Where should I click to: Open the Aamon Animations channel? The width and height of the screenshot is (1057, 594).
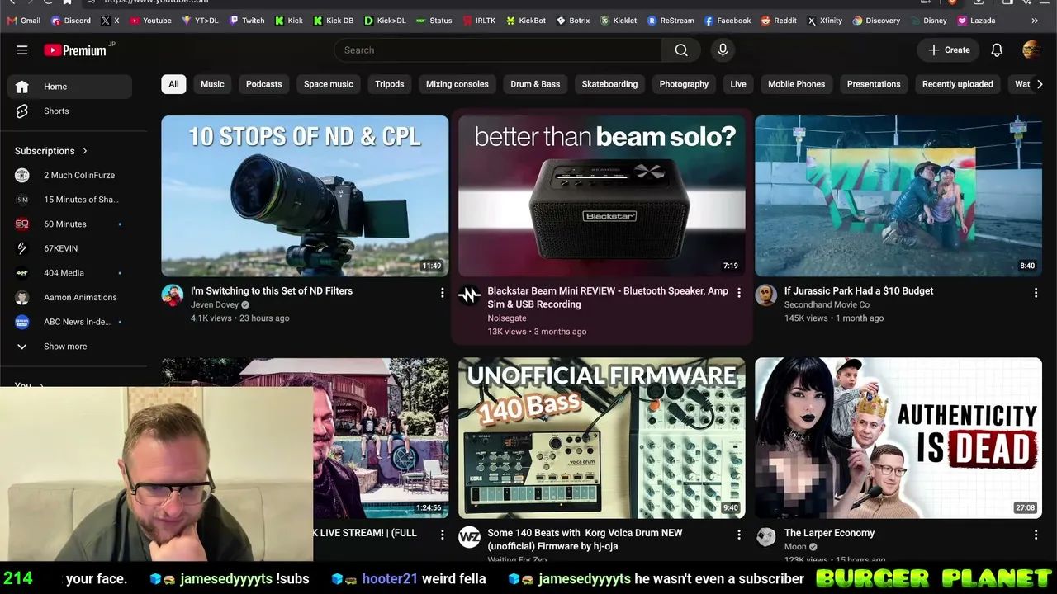70,297
